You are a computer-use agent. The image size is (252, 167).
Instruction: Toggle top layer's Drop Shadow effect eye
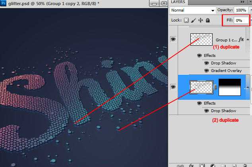207,63
